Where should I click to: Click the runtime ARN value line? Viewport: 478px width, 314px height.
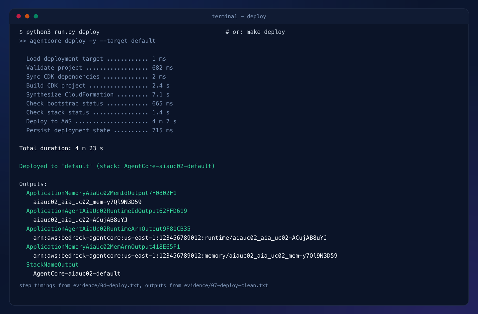click(180, 238)
